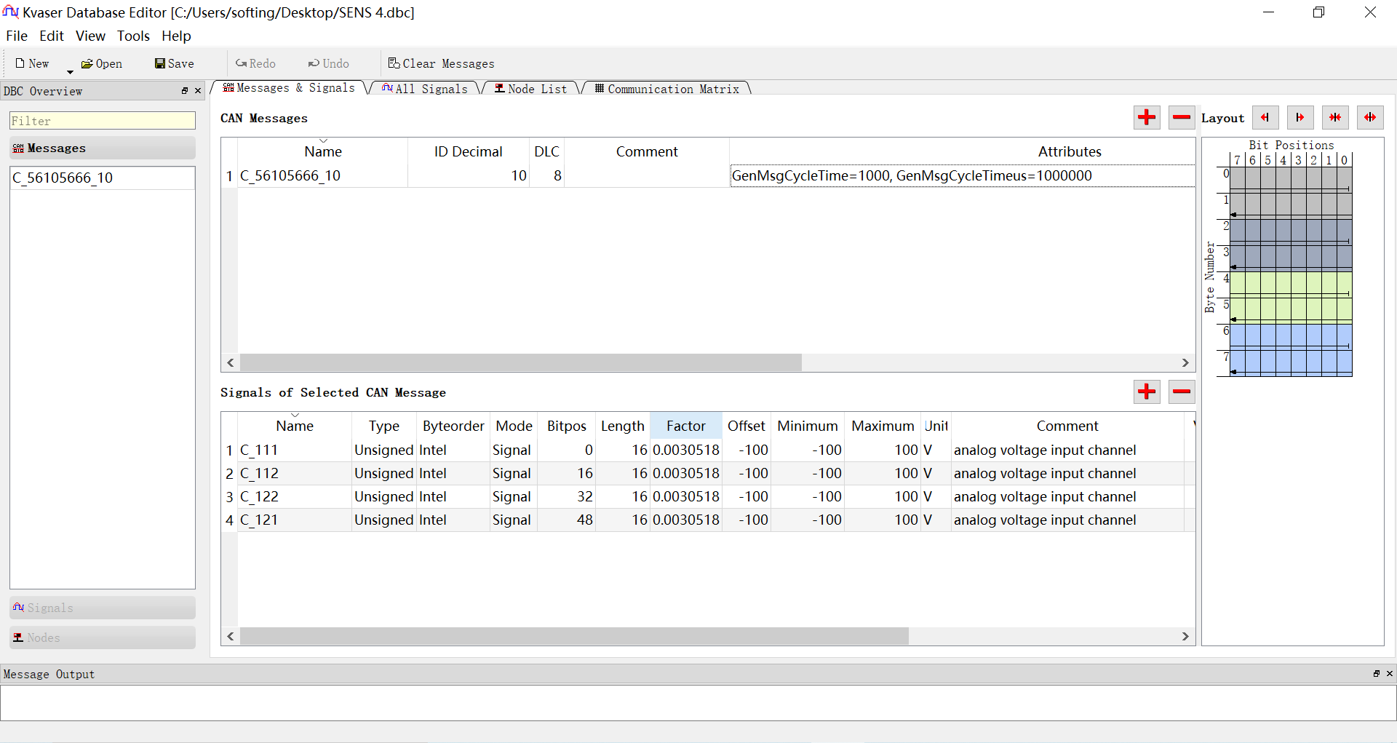
Task: Switch to the All Signals tab
Action: (x=424, y=88)
